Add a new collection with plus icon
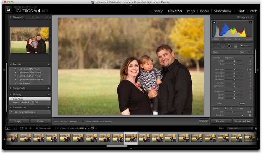This screenshot has height=154, width=262. point(48,107)
